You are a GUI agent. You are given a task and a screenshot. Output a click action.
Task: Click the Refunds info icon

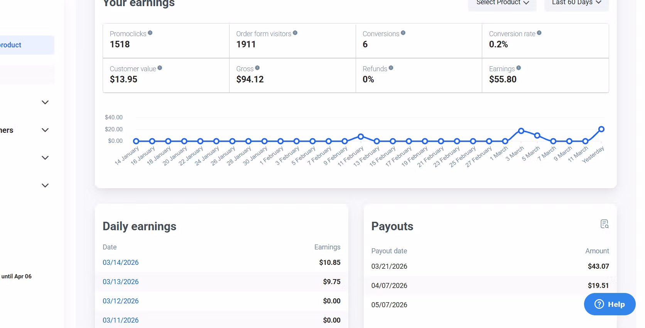point(391,68)
